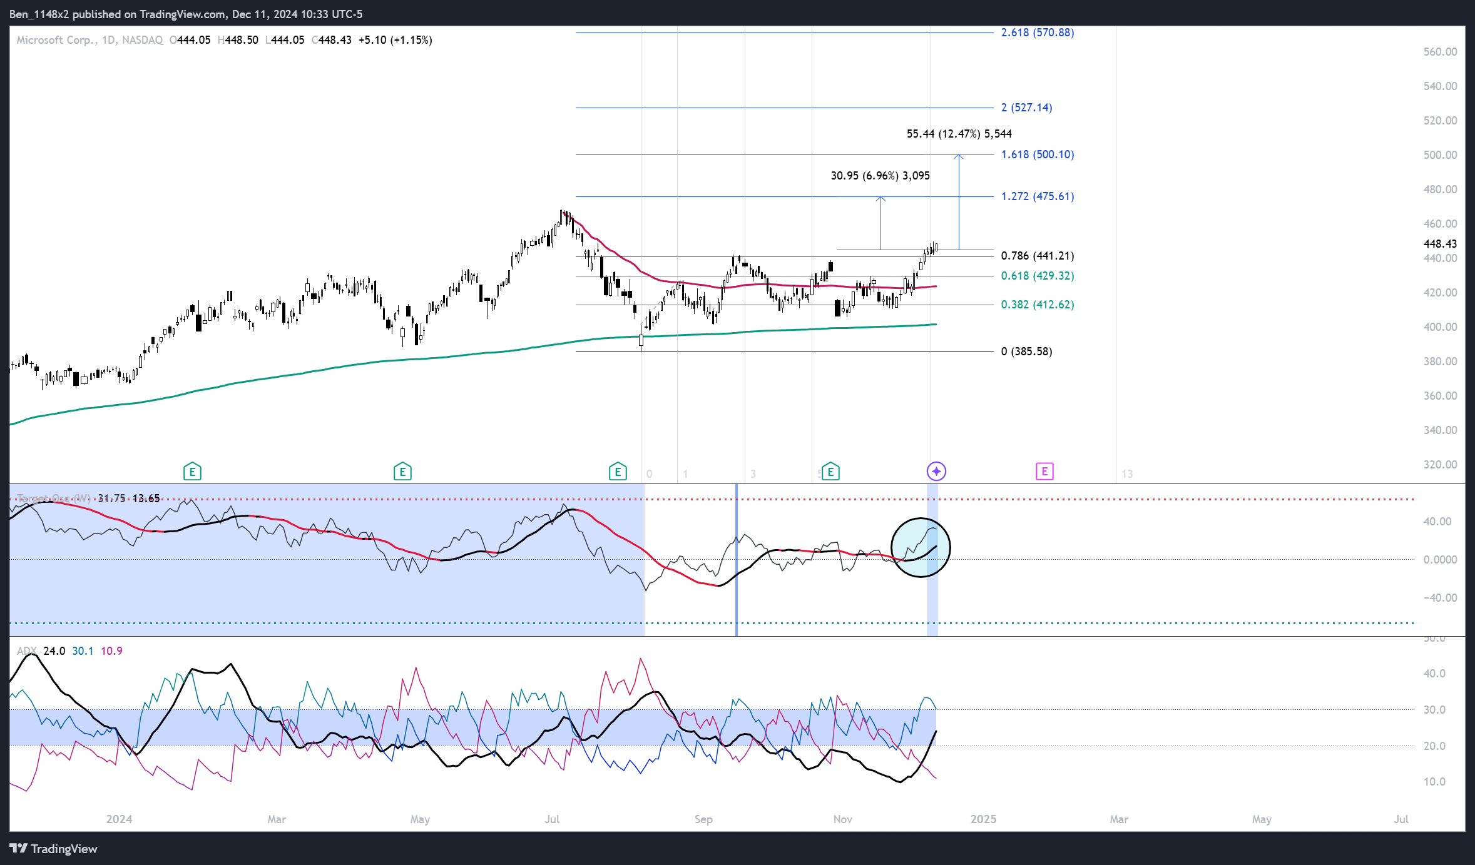Click the open value O444.05 in header
The width and height of the screenshot is (1475, 865).
[x=190, y=40]
